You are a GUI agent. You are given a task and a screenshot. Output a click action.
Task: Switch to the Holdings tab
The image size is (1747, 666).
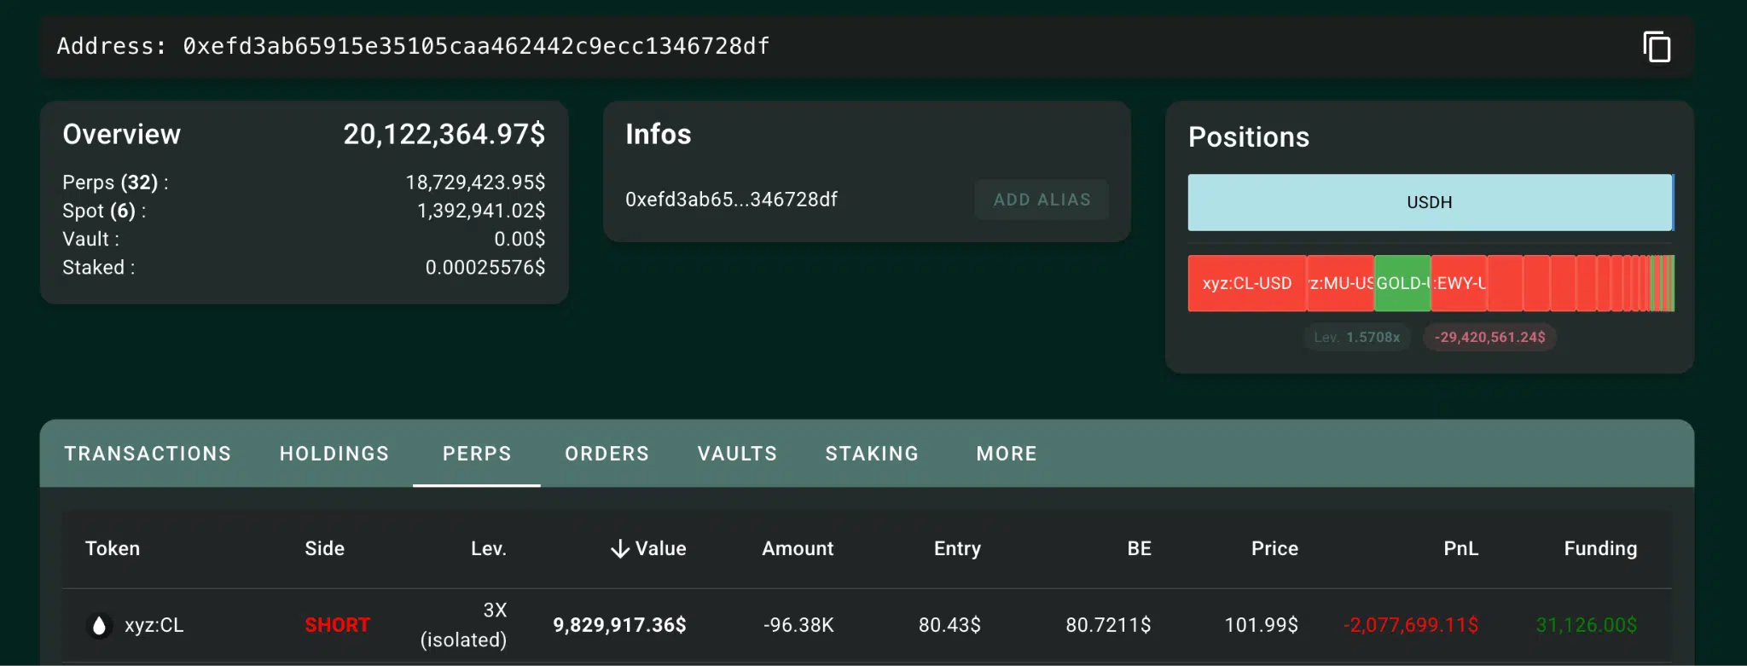click(334, 454)
